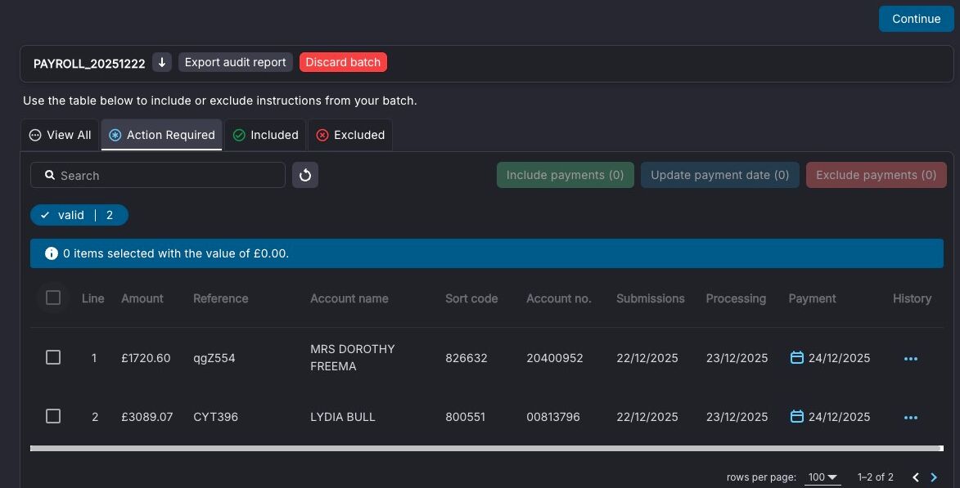Click account number 20400952
The height and width of the screenshot is (488, 960).
pyautogui.click(x=555, y=358)
